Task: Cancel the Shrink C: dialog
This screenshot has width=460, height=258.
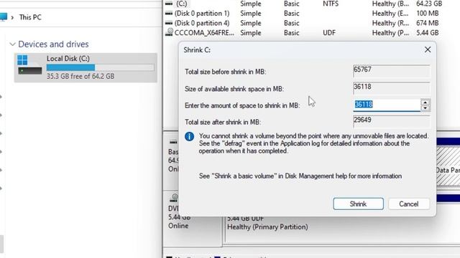Action: (409, 204)
